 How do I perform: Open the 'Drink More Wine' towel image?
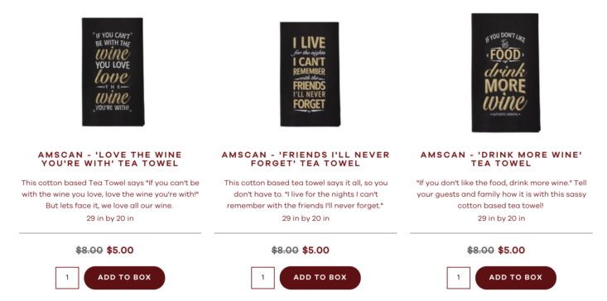(506, 73)
